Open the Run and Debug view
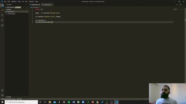Image resolution: width=186 pixels, height=104 pixels. 2,20
